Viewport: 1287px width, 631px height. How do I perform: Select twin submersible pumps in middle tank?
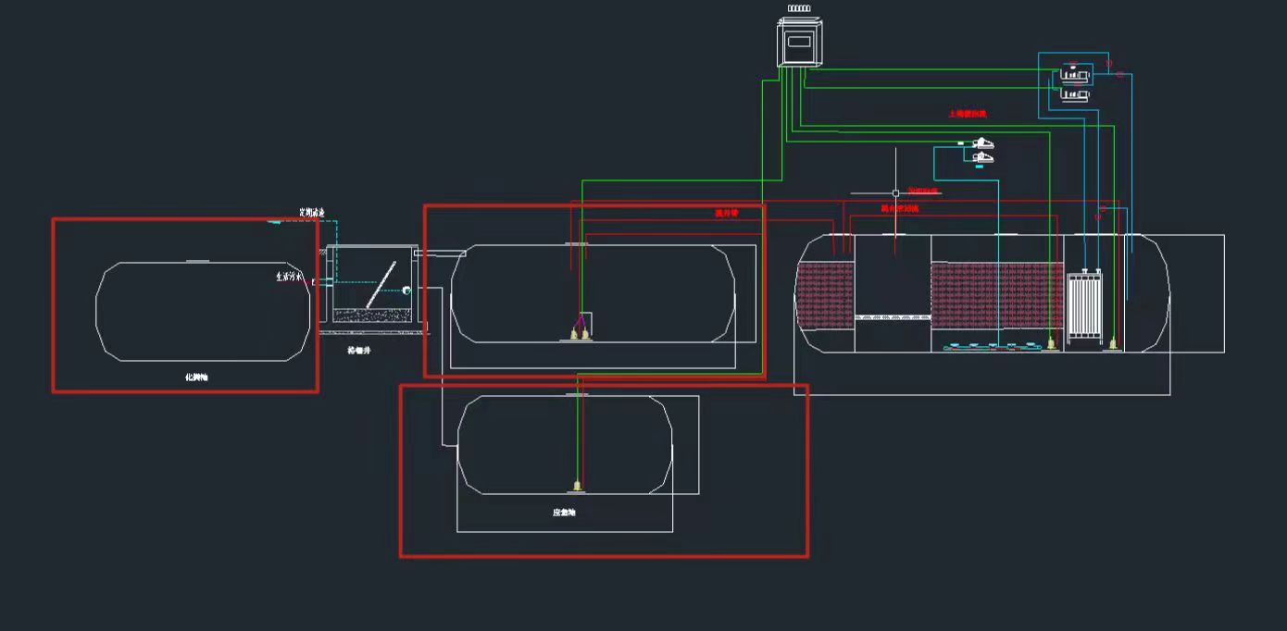(x=578, y=330)
